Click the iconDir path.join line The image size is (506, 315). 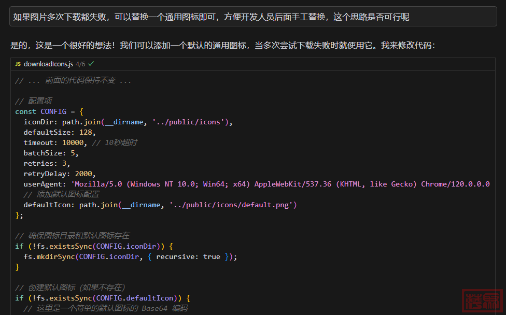[128, 122]
